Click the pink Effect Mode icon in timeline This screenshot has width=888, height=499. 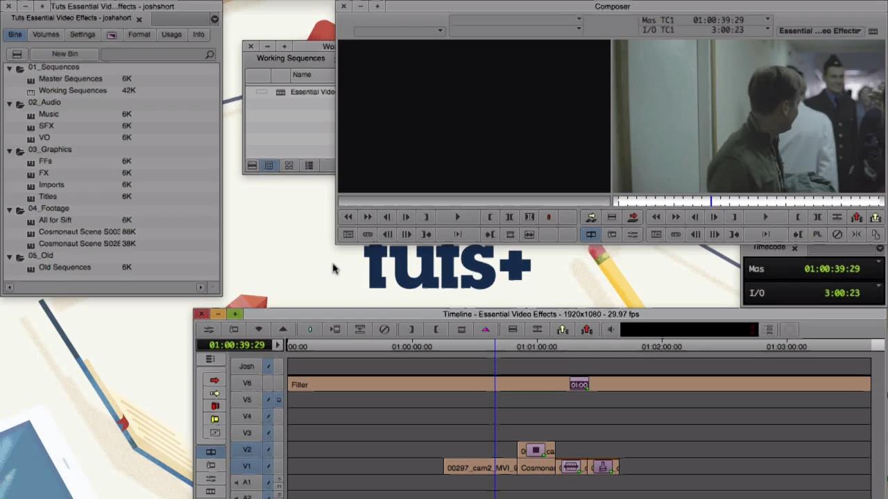tap(486, 330)
